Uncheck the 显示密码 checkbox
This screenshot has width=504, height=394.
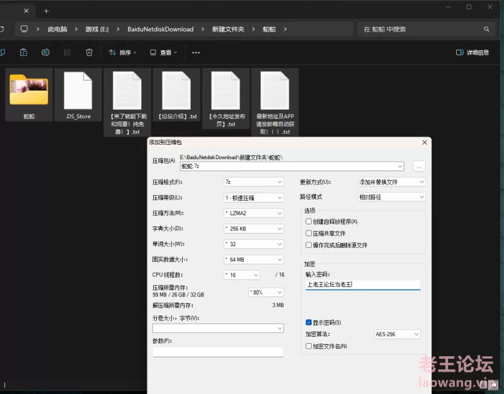tap(309, 322)
